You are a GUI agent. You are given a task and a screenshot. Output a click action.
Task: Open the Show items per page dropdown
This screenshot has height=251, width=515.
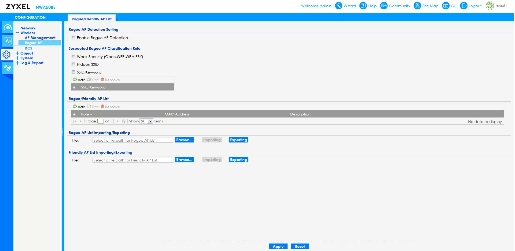(150, 121)
